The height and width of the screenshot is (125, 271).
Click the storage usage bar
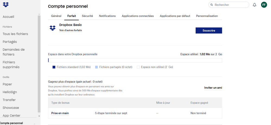click(135, 60)
